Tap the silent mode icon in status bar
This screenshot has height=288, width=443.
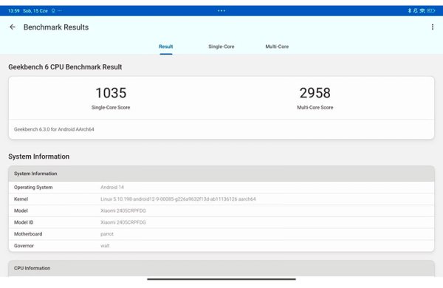click(415, 11)
